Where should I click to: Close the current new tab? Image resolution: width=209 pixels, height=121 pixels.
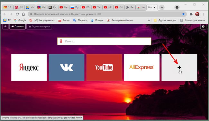click(154, 7)
